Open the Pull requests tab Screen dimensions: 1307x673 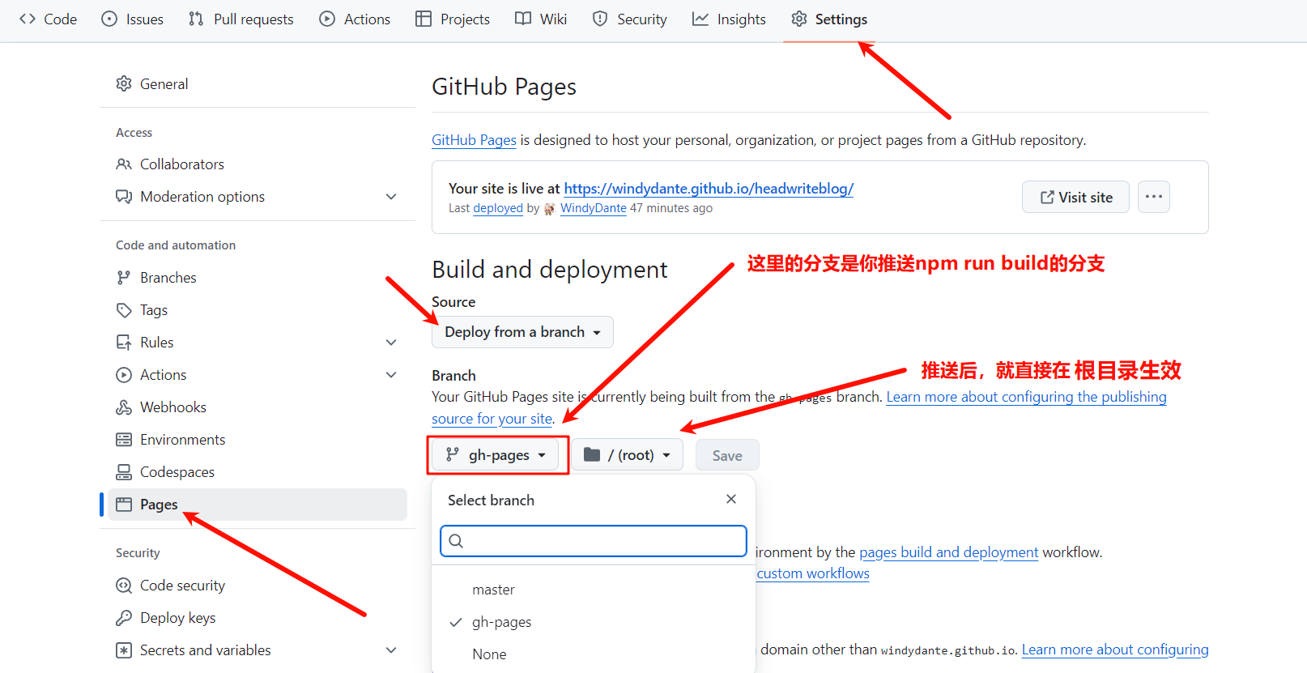coord(241,19)
